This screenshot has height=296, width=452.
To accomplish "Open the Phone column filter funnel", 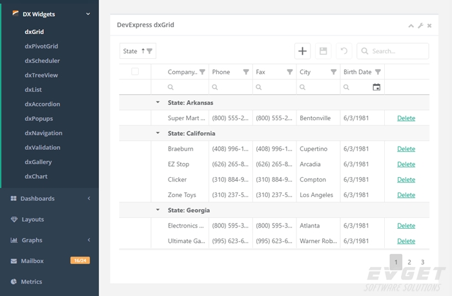I will click(x=246, y=72).
